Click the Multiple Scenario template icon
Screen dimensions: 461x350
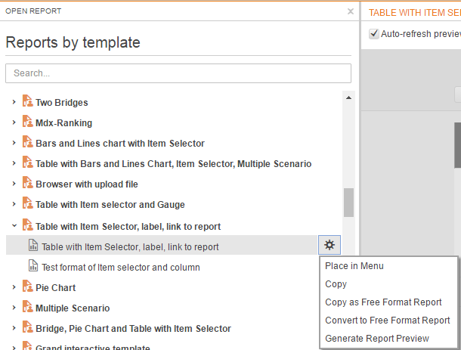27,306
